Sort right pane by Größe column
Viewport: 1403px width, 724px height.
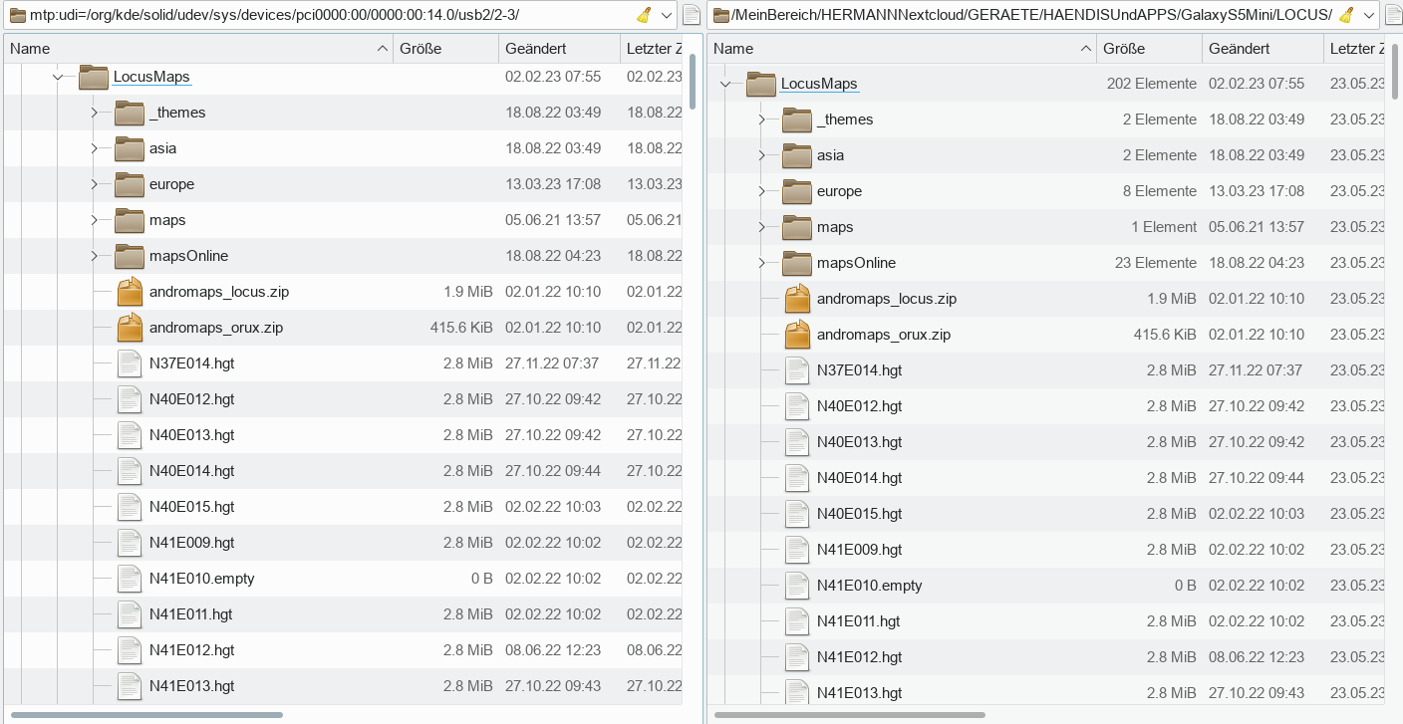click(x=1149, y=48)
